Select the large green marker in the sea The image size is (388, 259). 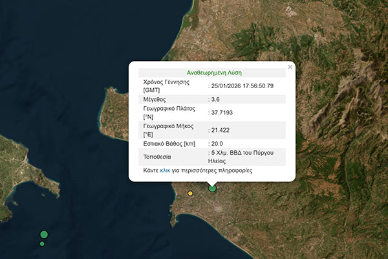coord(44,234)
